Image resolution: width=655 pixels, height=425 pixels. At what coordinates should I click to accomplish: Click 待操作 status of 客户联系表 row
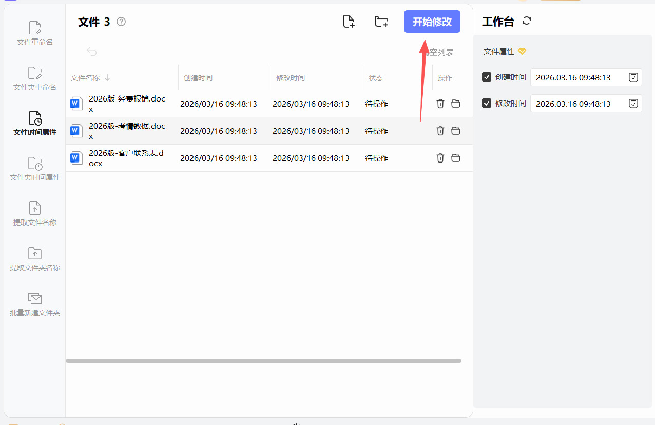(x=376, y=158)
